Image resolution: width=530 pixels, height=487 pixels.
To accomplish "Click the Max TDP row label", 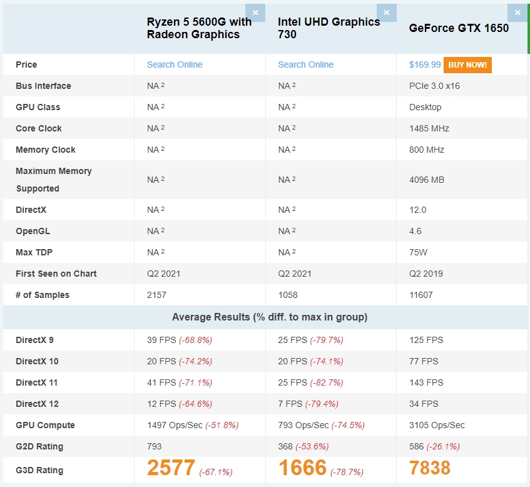I will (34, 253).
